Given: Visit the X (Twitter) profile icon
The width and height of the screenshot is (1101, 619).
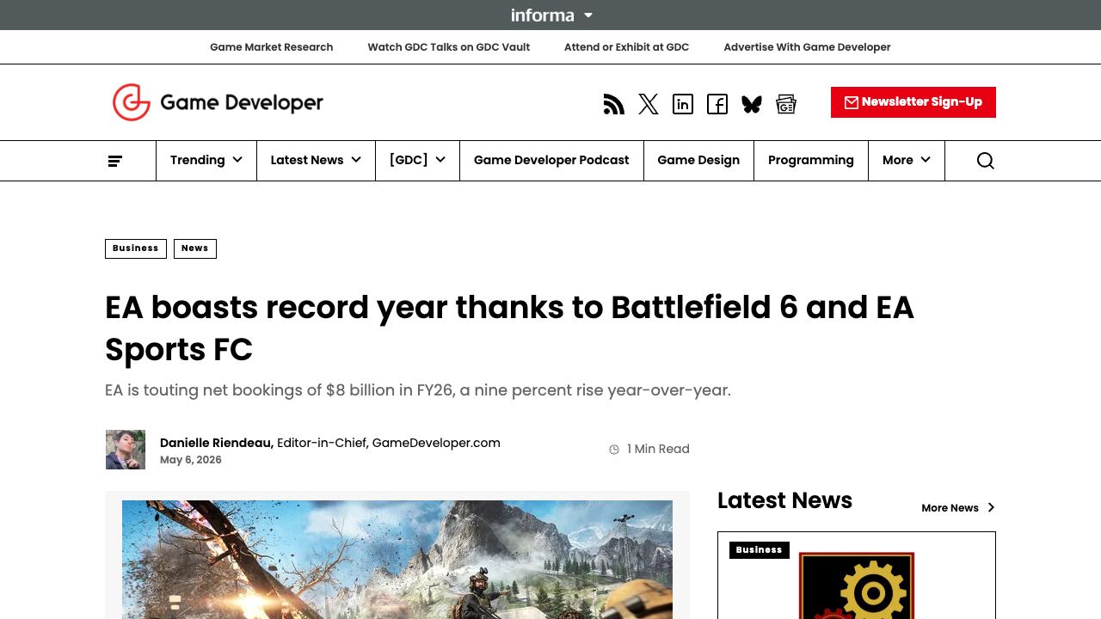Looking at the screenshot, I should pyautogui.click(x=649, y=105).
